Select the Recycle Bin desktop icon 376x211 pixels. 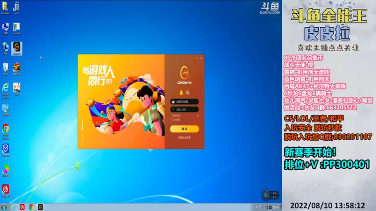click(x=6, y=69)
